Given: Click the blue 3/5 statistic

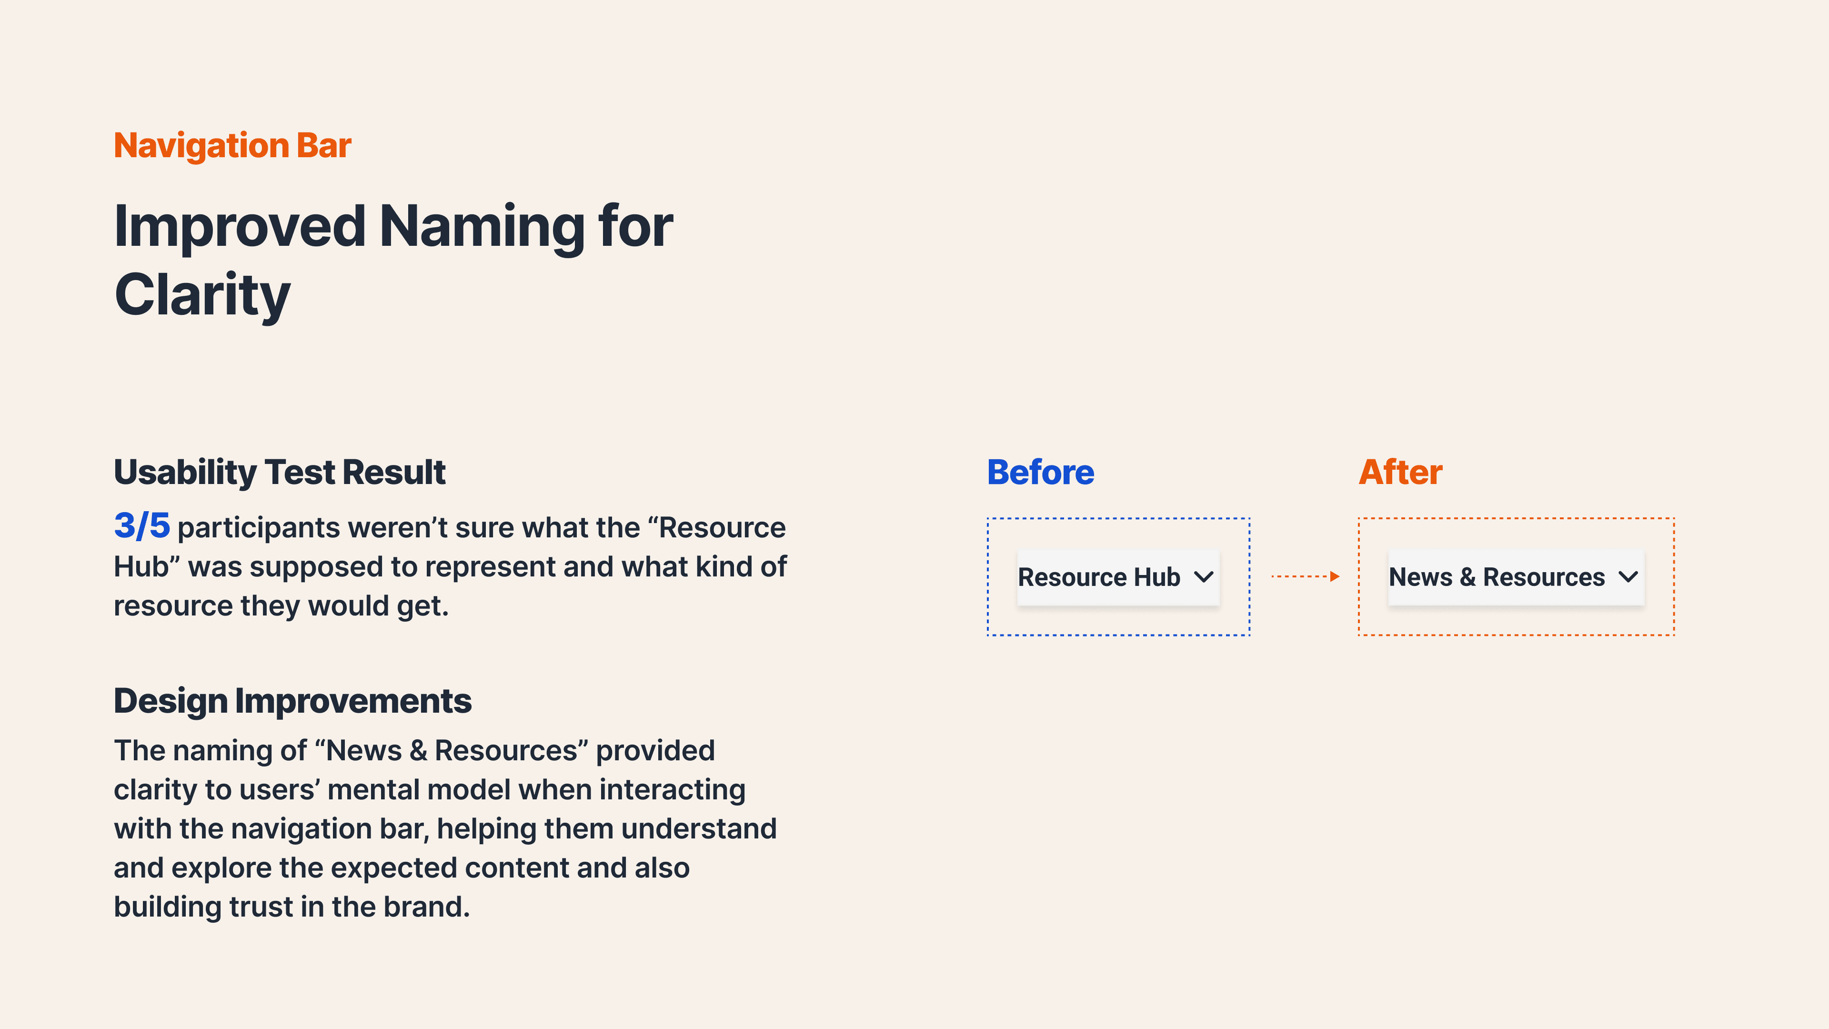Looking at the screenshot, I should (x=142, y=526).
